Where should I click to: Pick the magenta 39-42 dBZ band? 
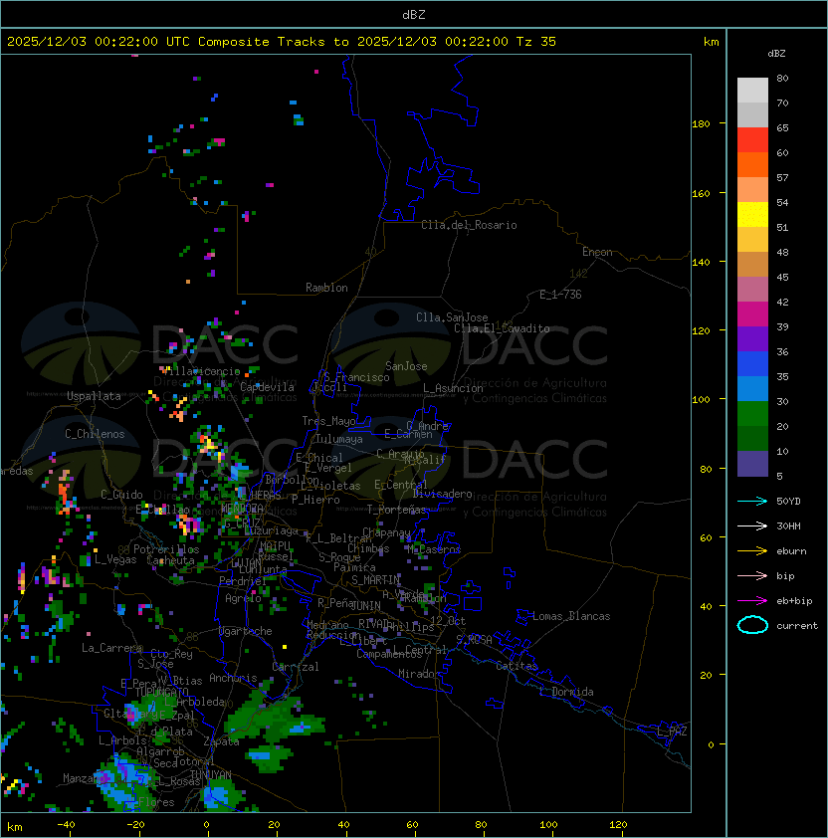(752, 314)
